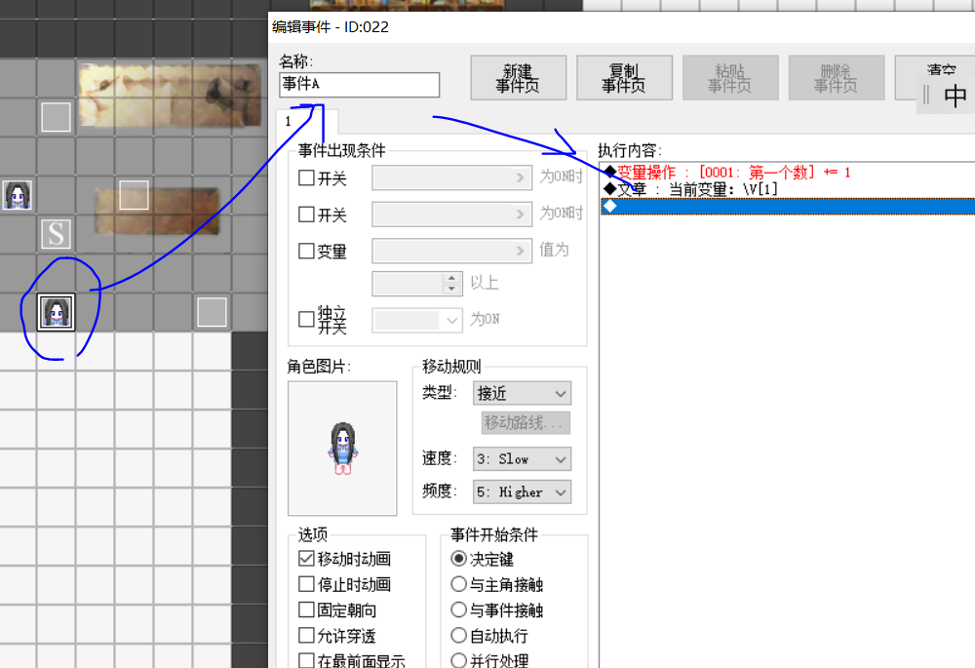Increase the variable value stepper
The width and height of the screenshot is (975, 668).
pyautogui.click(x=452, y=278)
